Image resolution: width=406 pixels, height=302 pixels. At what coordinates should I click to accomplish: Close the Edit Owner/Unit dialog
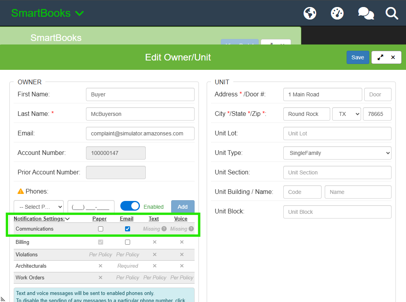(393, 57)
